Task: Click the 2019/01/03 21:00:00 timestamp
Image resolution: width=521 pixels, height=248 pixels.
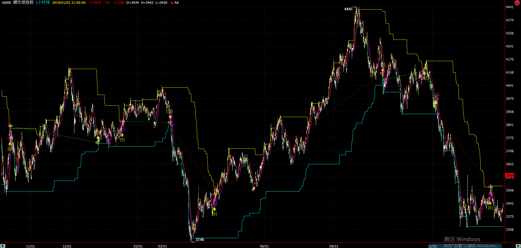Action: pos(69,3)
